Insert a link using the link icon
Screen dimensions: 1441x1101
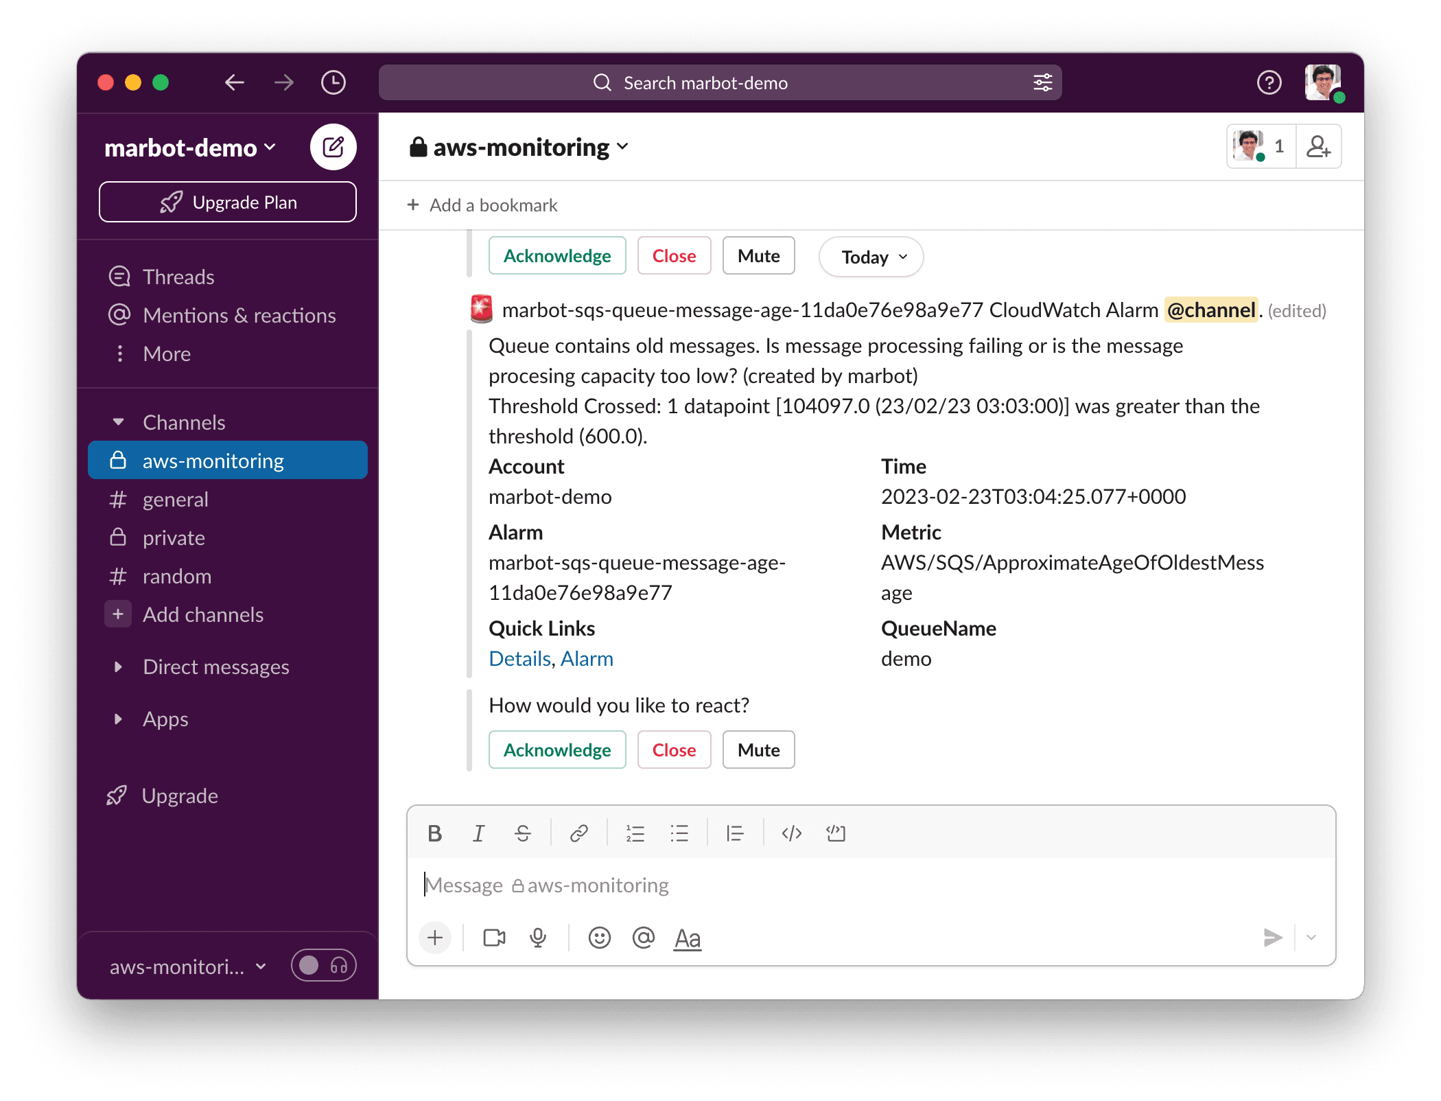(x=580, y=833)
